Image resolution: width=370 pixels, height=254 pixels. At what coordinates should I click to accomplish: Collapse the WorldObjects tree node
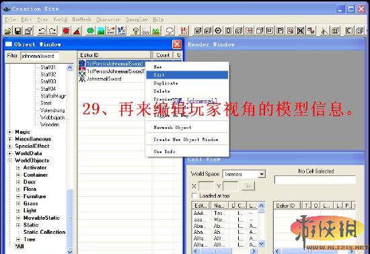coord(9,161)
